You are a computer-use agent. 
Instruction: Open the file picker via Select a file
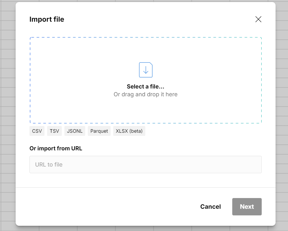click(x=145, y=86)
